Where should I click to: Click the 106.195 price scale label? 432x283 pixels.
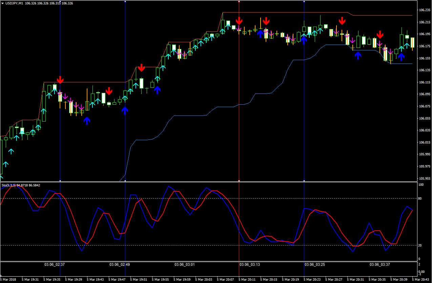pos(424,34)
